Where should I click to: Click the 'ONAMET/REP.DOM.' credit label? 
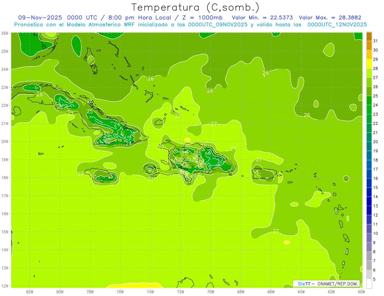pos(338,284)
